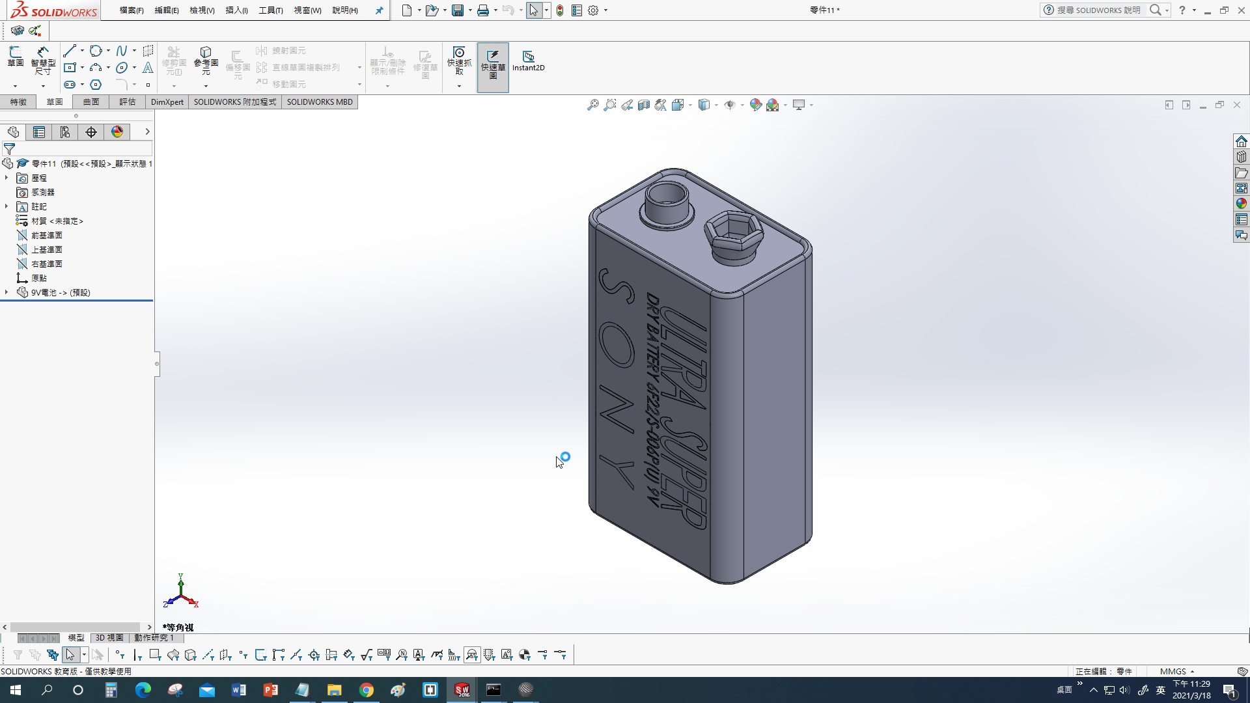Open the Hide/Show Items eye icon

tap(730, 105)
